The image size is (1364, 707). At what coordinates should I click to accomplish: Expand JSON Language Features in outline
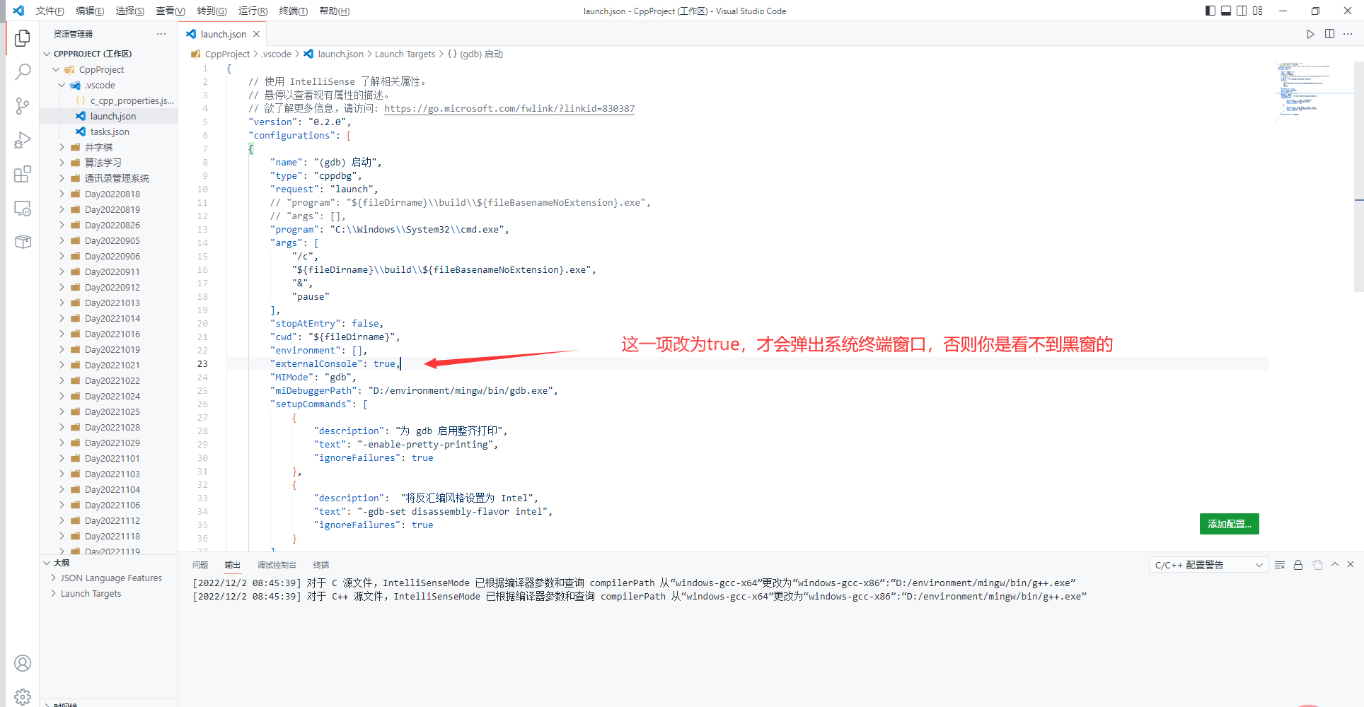point(109,578)
